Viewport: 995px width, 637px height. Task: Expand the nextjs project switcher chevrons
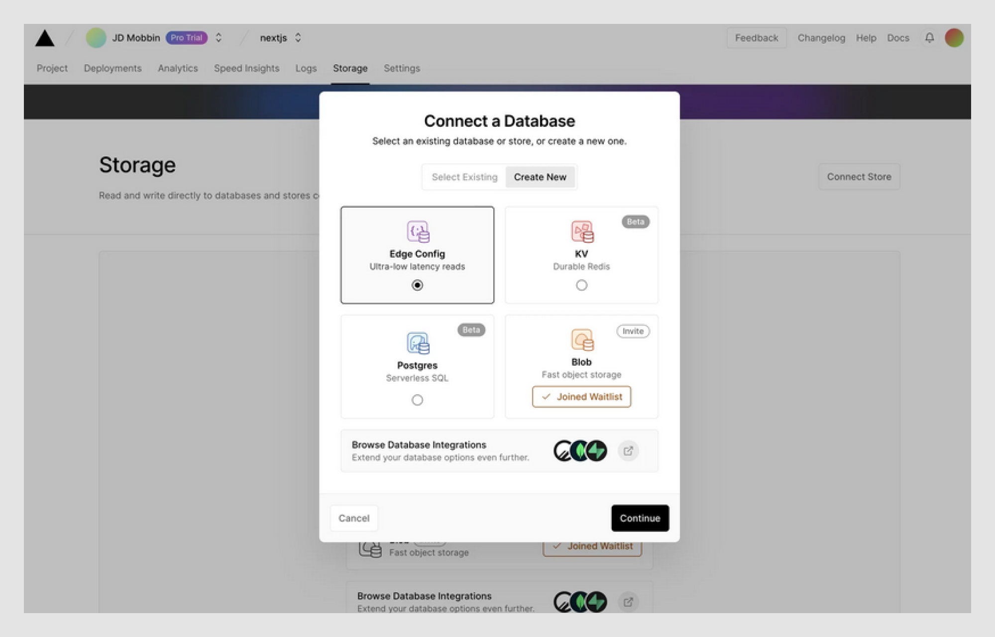pyautogui.click(x=298, y=38)
